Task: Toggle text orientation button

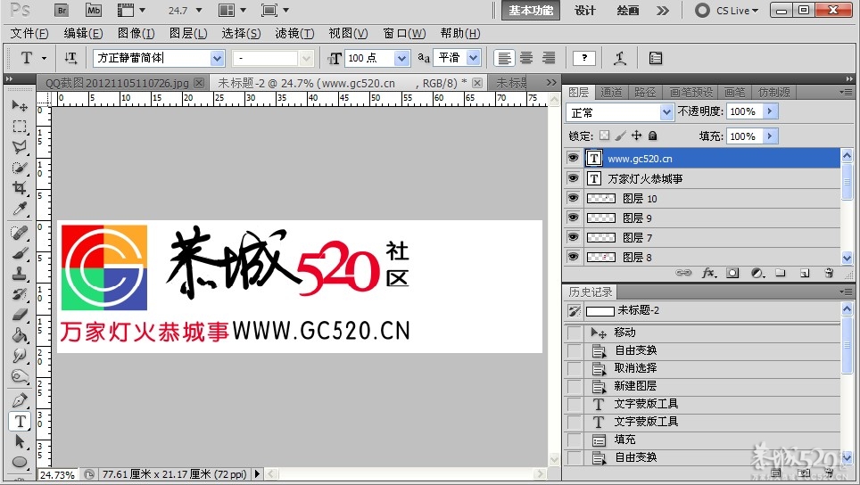Action: click(70, 58)
